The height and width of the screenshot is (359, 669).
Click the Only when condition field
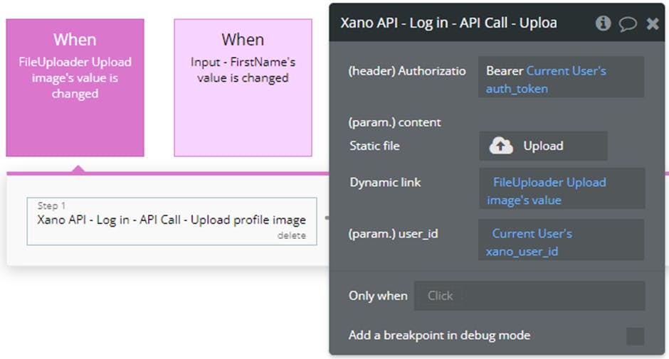tap(529, 296)
